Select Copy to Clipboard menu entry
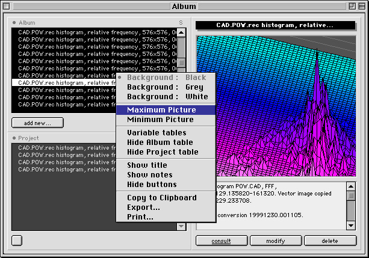369x258 pixels. 161,198
